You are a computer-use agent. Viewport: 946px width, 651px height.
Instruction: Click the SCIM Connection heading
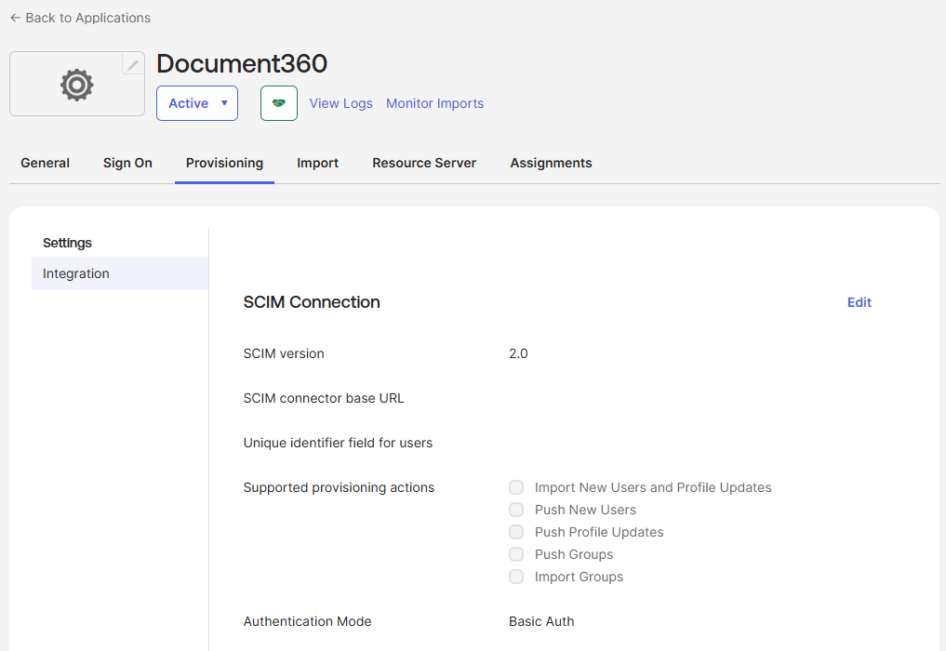[x=312, y=302]
